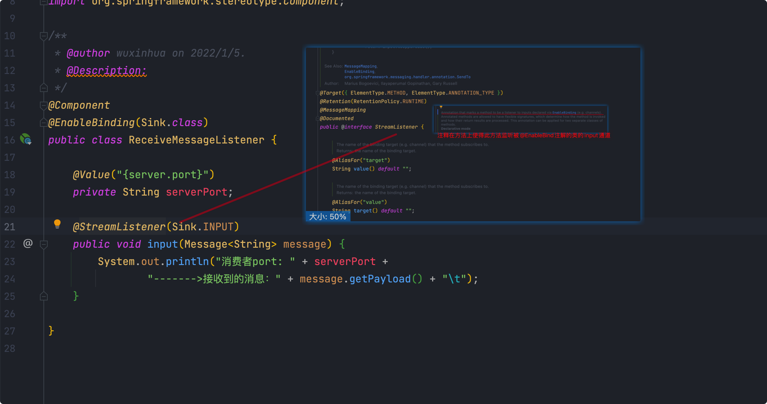Click the @EnableBinding line fold end marker
767x404 pixels.
click(x=44, y=123)
